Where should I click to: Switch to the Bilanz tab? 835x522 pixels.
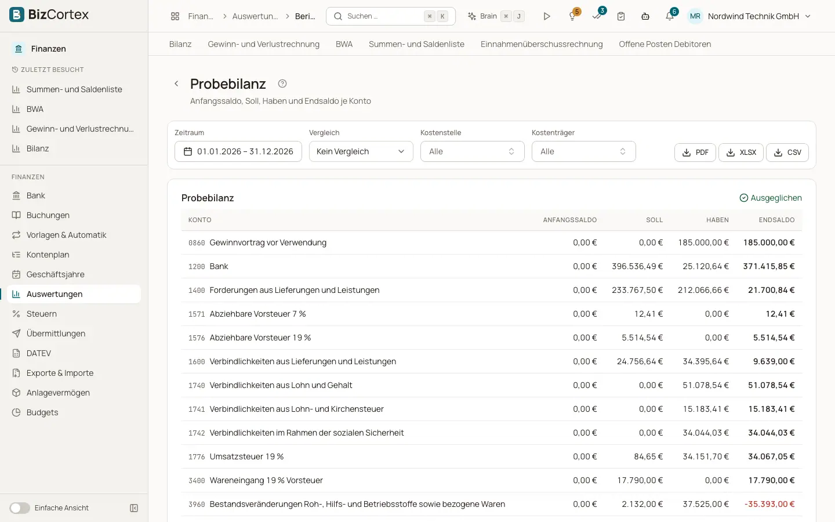pos(180,44)
